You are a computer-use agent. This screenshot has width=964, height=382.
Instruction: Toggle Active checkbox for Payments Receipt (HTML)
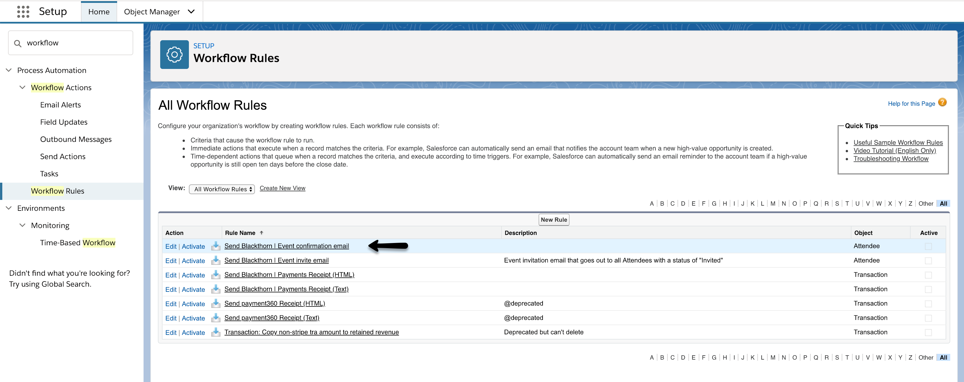click(928, 275)
